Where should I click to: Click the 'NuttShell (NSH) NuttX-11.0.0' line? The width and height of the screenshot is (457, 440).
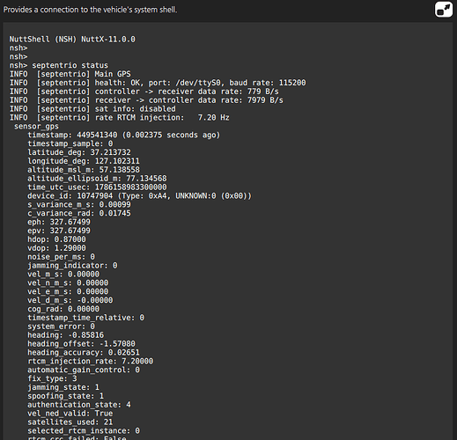tap(72, 40)
